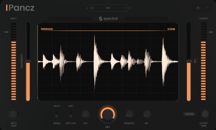
Task: Click the TAIL label
Action: 195,61
